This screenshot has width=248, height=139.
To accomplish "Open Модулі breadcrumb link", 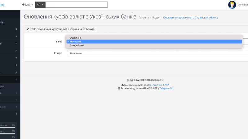I will point(156,18).
